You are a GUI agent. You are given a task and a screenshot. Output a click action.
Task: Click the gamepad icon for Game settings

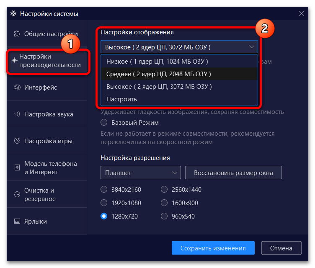17,141
